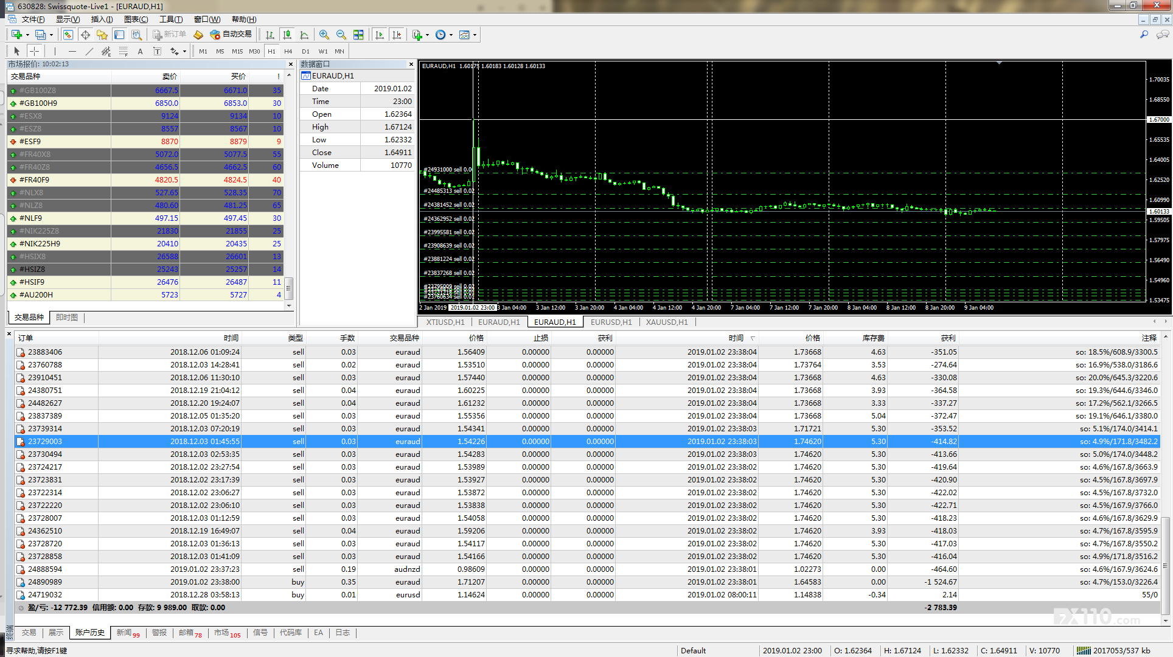Screen dimensions: 1173x657
Task: Select the arrow cursor tool
Action: click(x=17, y=51)
